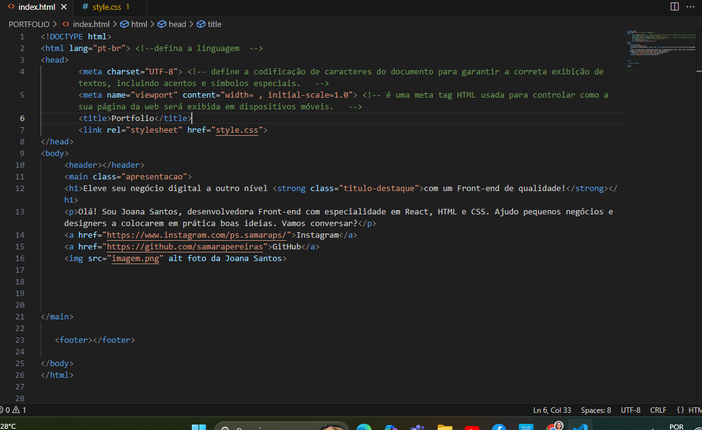Click the class="apresentacao" attribute
Screen dimensions: 702x430
click(x=140, y=177)
